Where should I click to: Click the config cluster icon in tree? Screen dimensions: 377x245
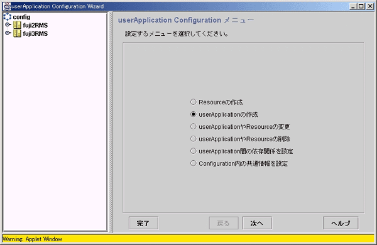7,17
